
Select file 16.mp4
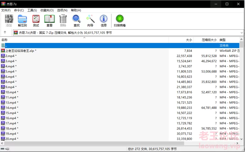pyautogui.click(x=120, y=118)
